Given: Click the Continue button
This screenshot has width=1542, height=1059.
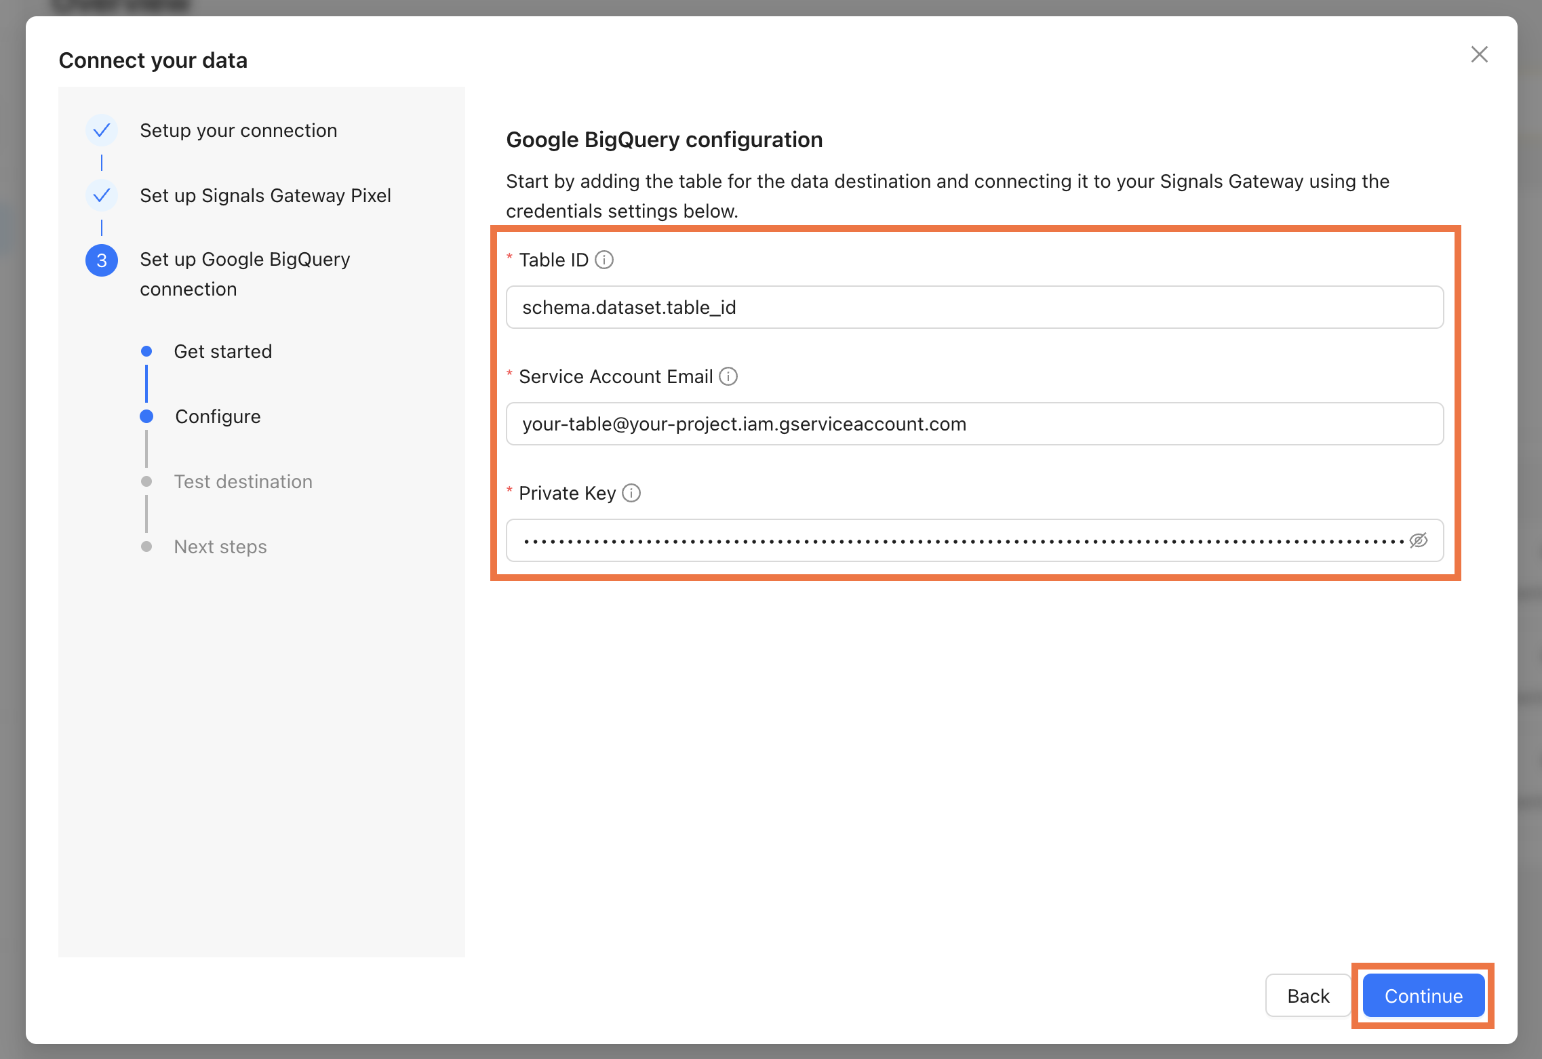Looking at the screenshot, I should 1423,996.
